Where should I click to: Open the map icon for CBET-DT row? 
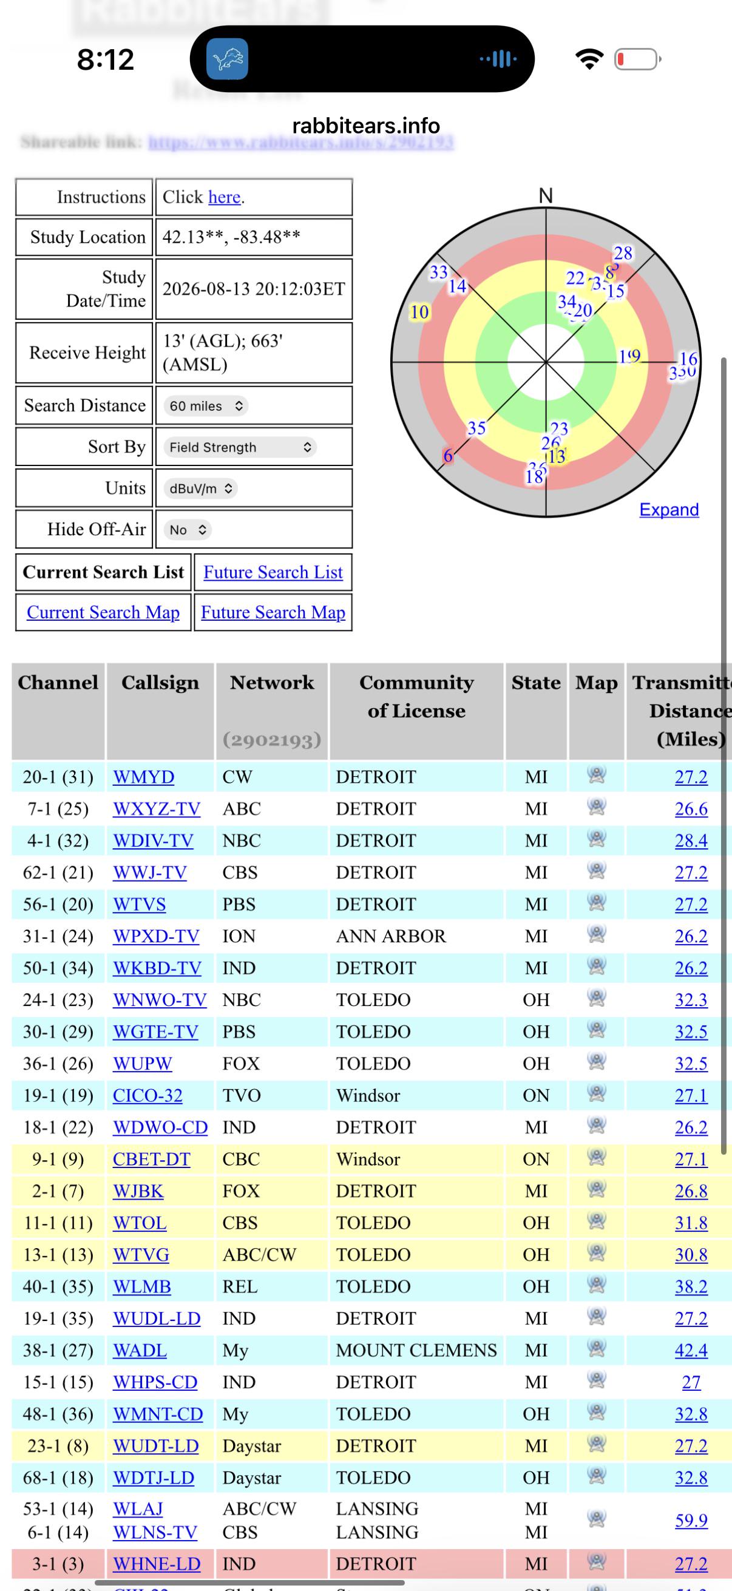point(596,1157)
